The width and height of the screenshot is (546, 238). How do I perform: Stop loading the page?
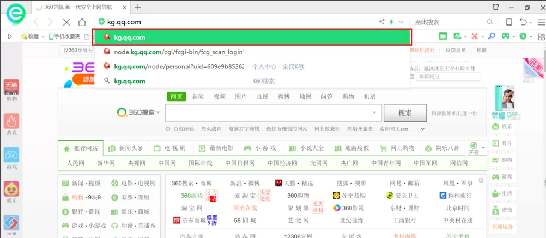point(66,22)
